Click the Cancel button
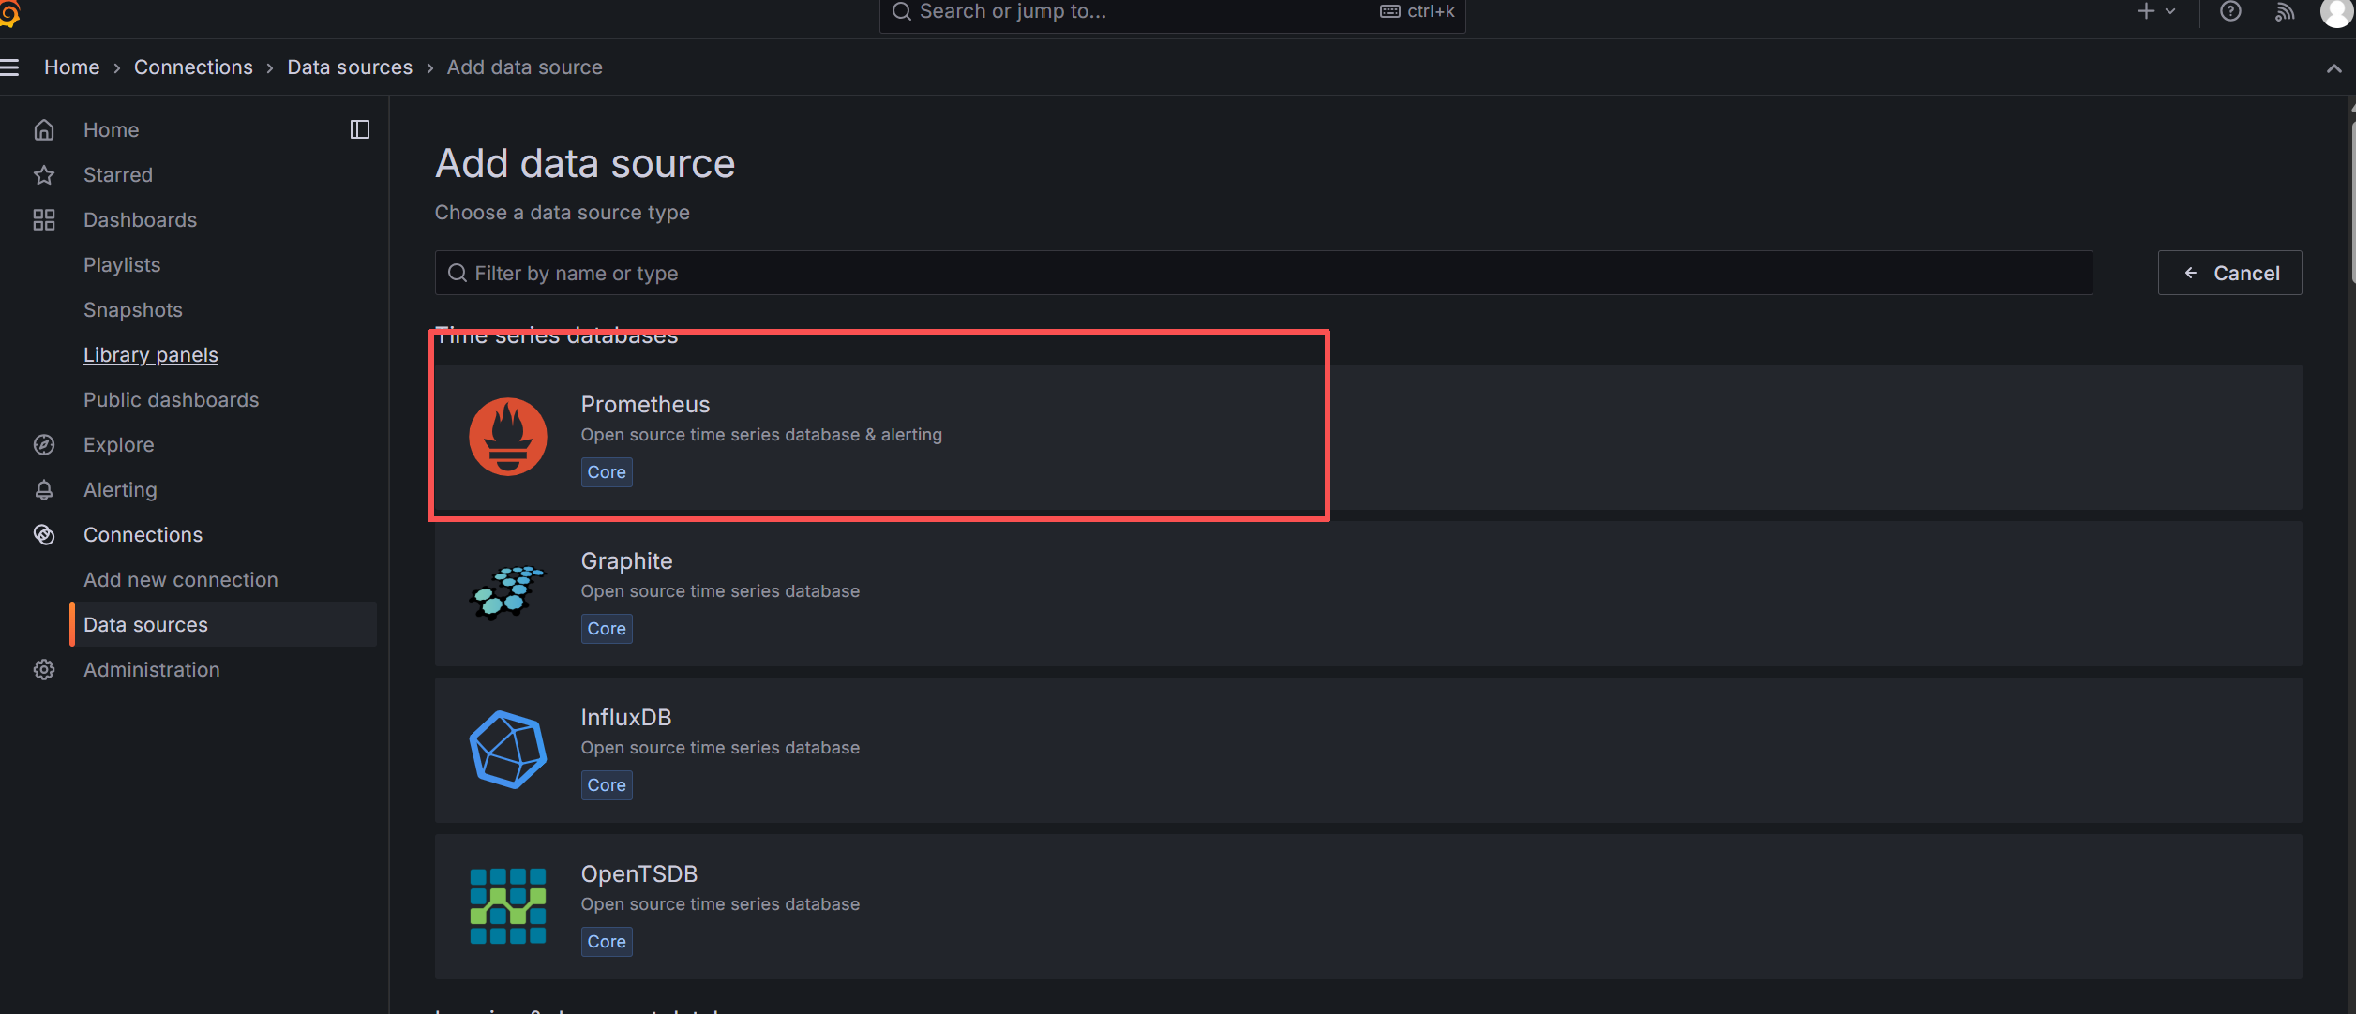Viewport: 2356px width, 1014px height. click(x=2229, y=273)
